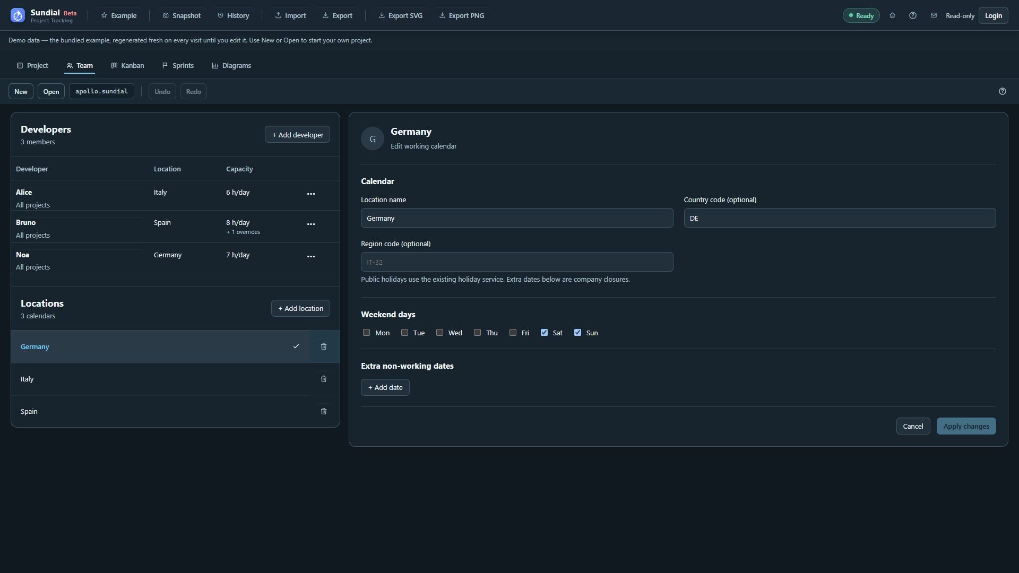Click the plain Export button
Viewport: 1019px width, 573px height.
338,15
